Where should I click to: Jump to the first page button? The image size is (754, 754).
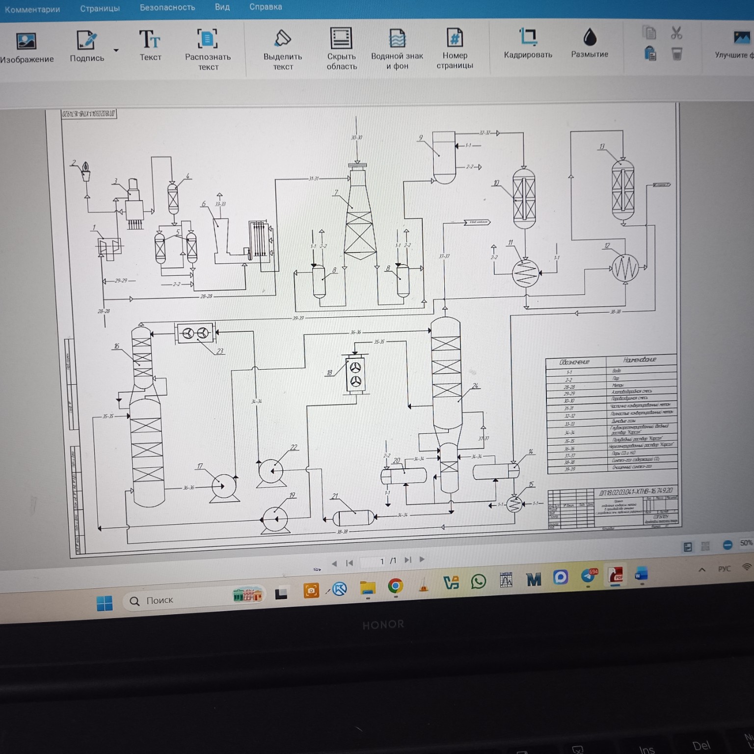pyautogui.click(x=350, y=563)
